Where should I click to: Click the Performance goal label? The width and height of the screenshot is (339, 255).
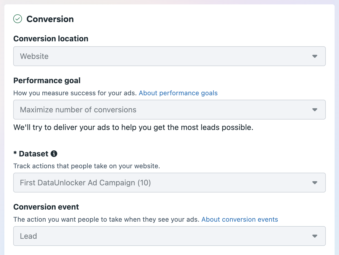[47, 80]
